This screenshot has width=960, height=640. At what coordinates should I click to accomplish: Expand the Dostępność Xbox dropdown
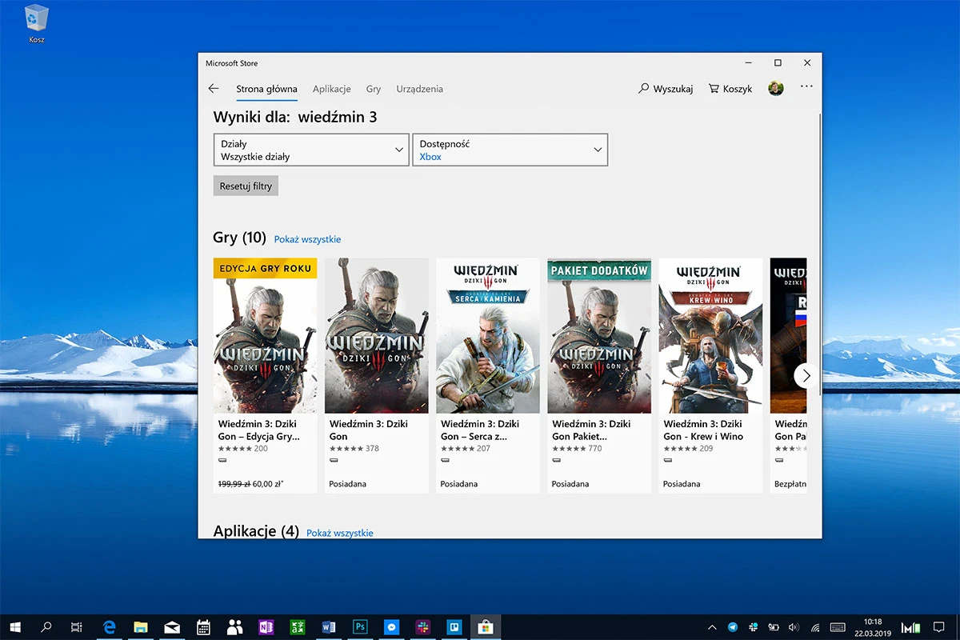(x=510, y=150)
